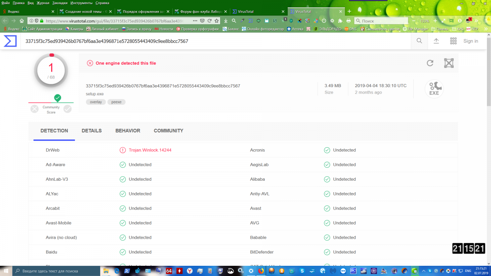Image resolution: width=491 pixels, height=276 pixels.
Task: Click the overlay tag
Action: [96, 102]
